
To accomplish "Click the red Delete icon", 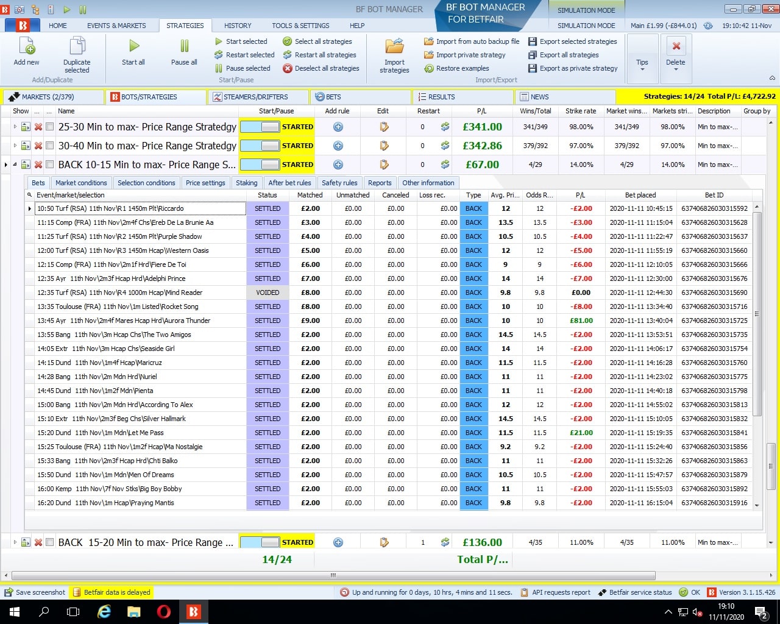I will [x=676, y=46].
